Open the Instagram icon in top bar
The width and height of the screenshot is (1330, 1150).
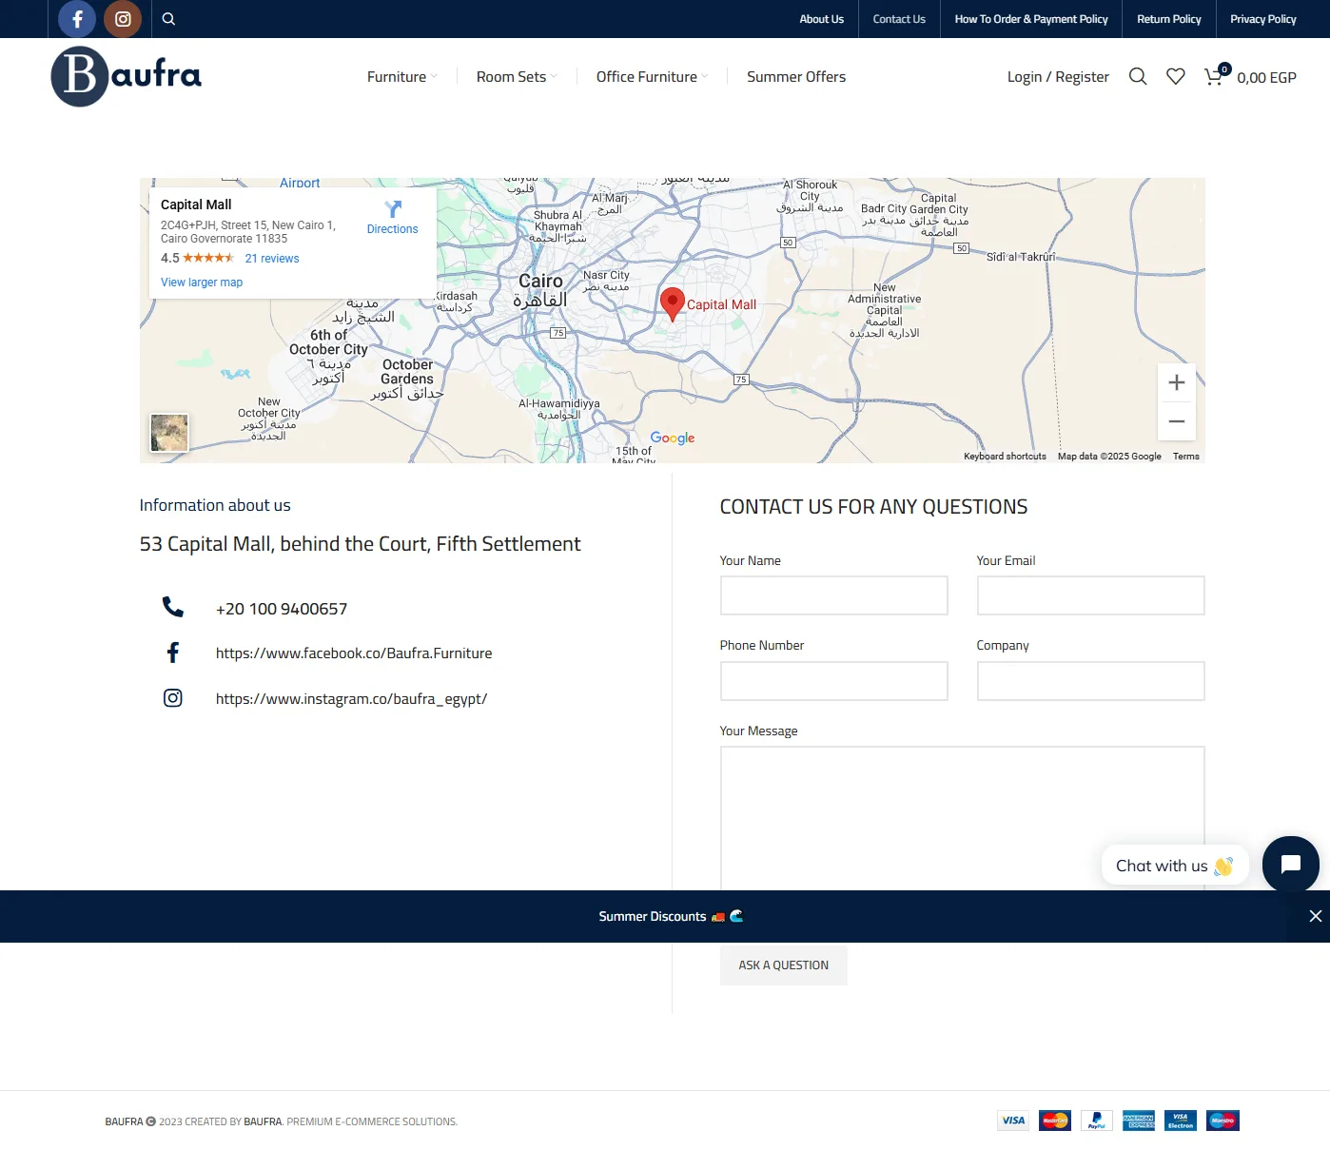(123, 19)
